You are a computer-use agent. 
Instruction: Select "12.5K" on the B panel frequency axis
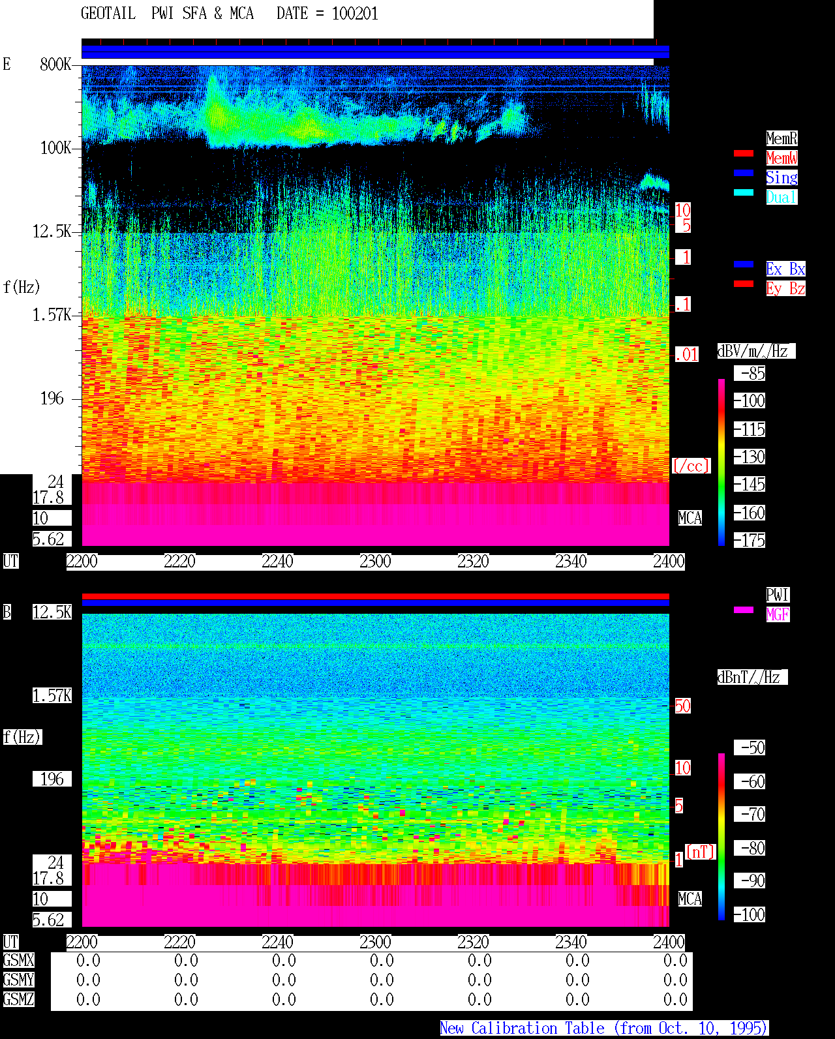pyautogui.click(x=52, y=612)
